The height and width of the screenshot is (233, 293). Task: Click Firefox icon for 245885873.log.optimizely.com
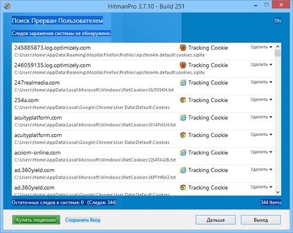pos(183,47)
